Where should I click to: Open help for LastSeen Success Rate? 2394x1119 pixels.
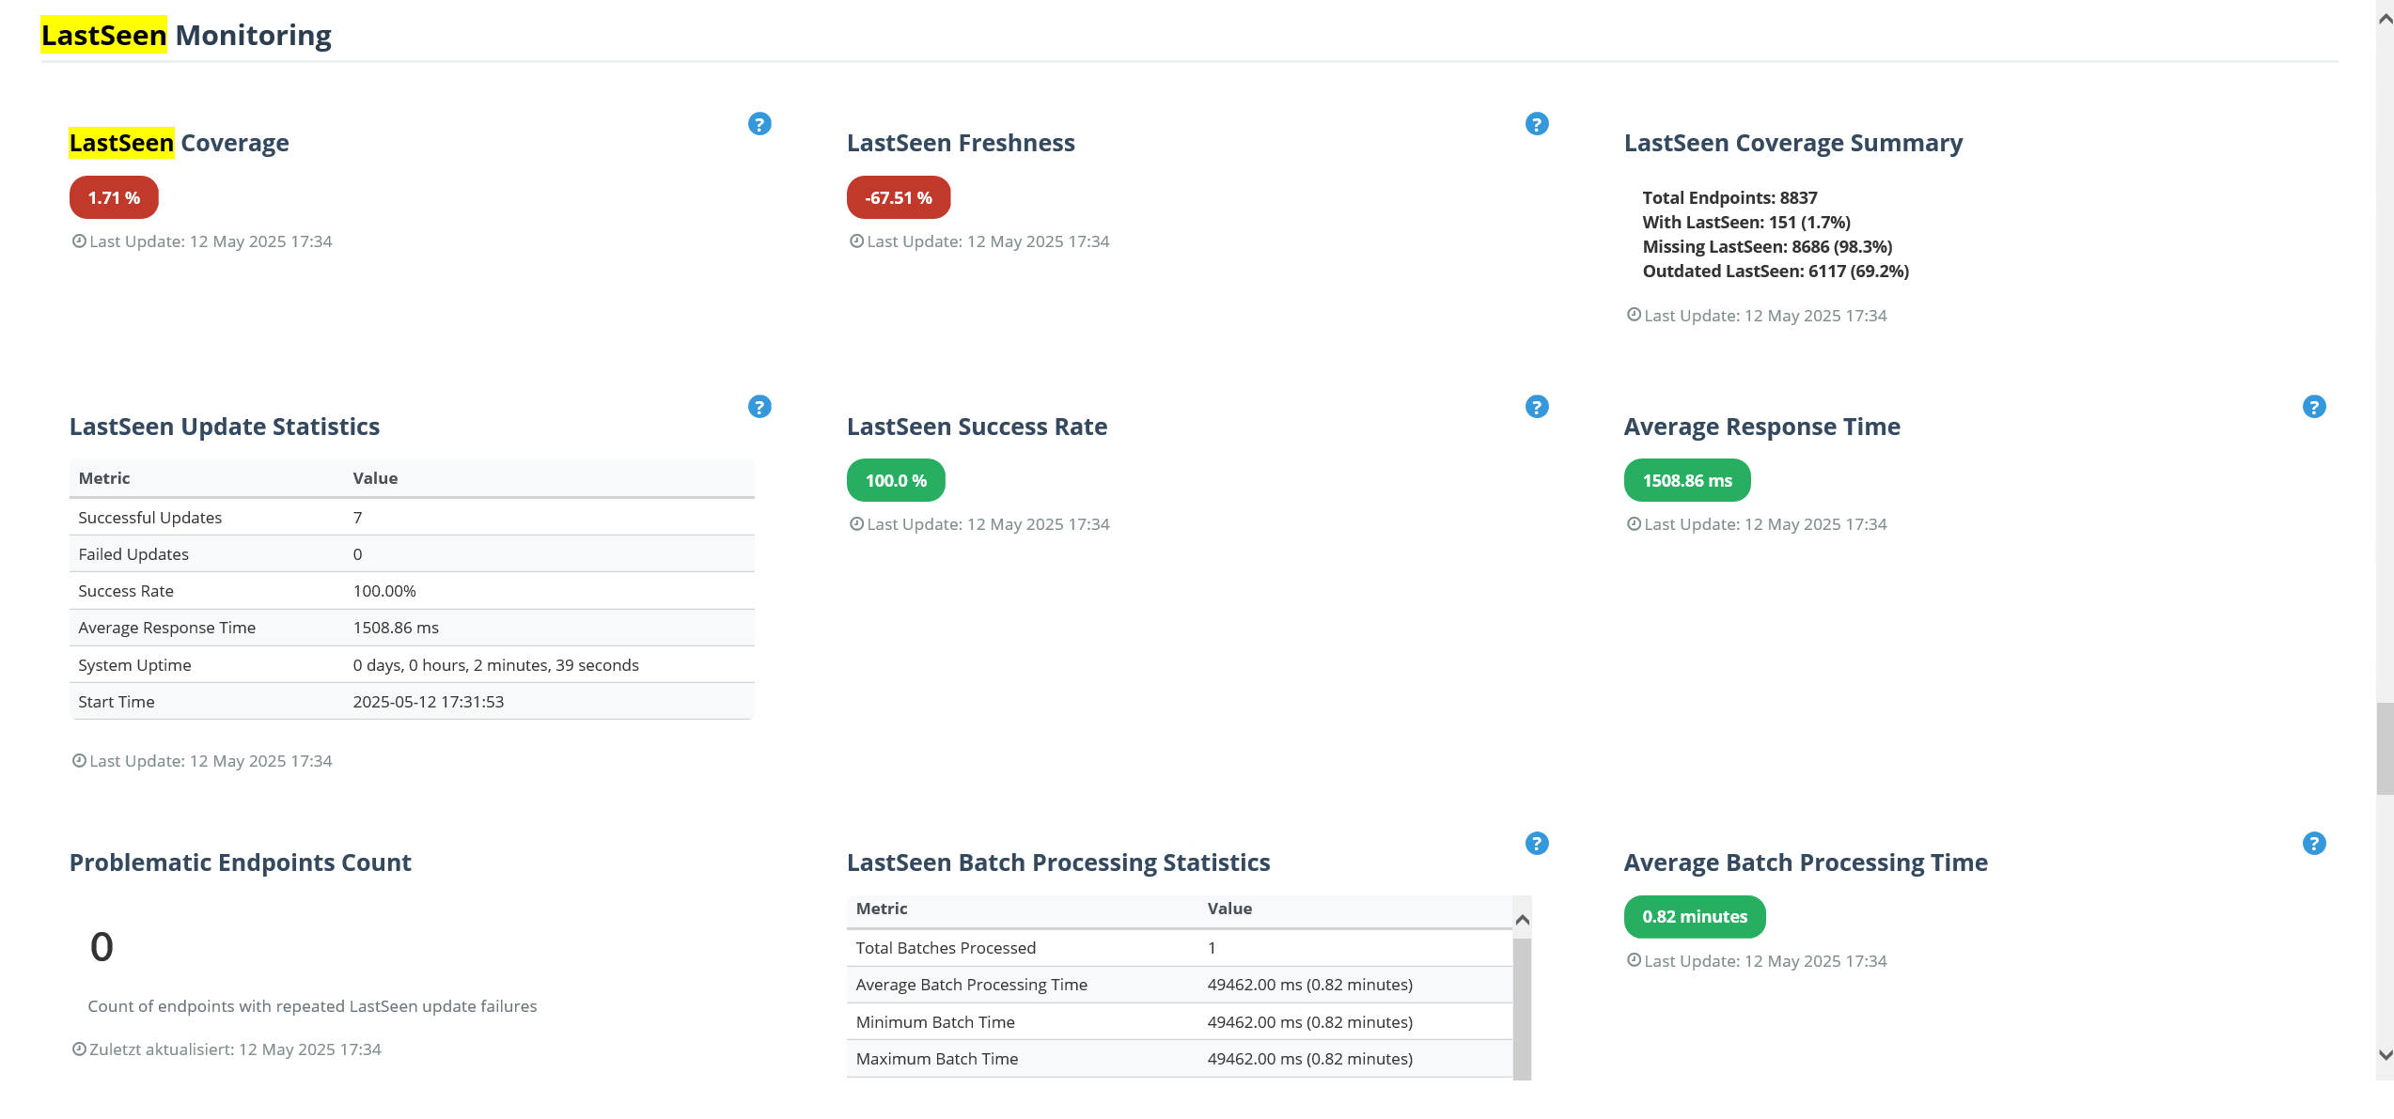1537,407
